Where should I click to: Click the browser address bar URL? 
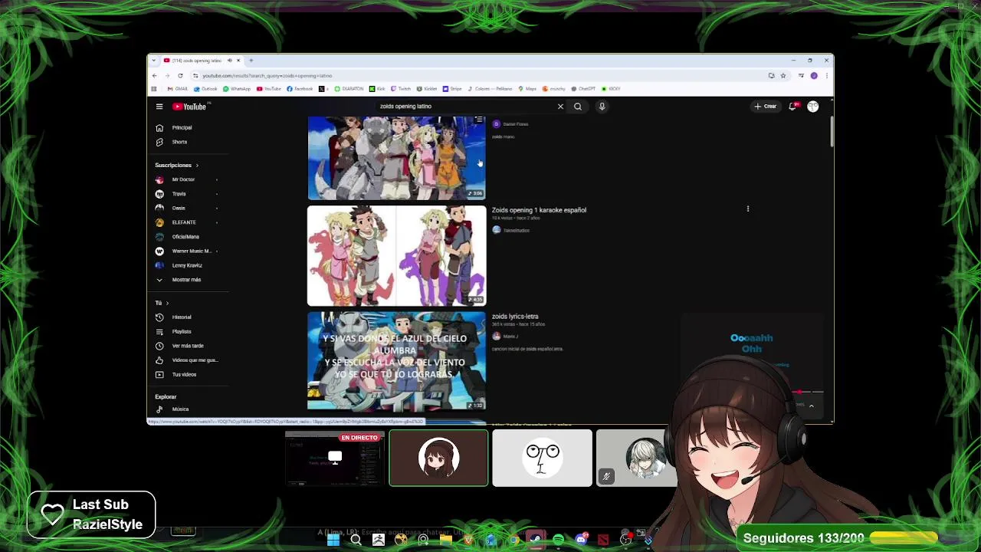[x=267, y=76]
